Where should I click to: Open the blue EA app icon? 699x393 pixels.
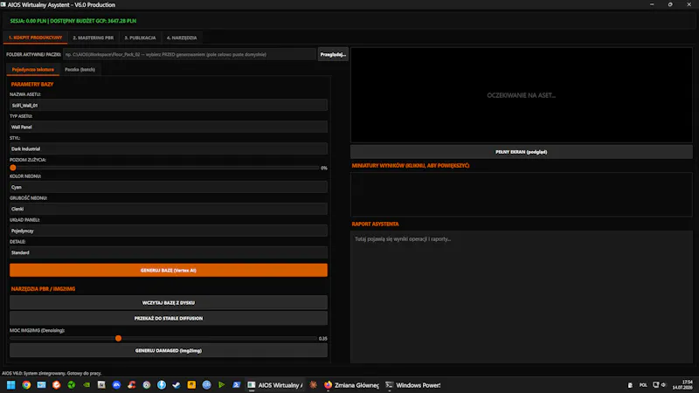pyautogui.click(x=116, y=385)
